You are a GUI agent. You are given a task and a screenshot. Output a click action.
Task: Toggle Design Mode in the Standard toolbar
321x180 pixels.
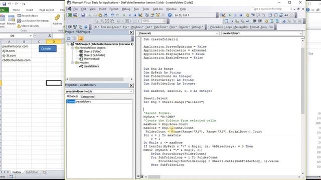tap(140, 15)
